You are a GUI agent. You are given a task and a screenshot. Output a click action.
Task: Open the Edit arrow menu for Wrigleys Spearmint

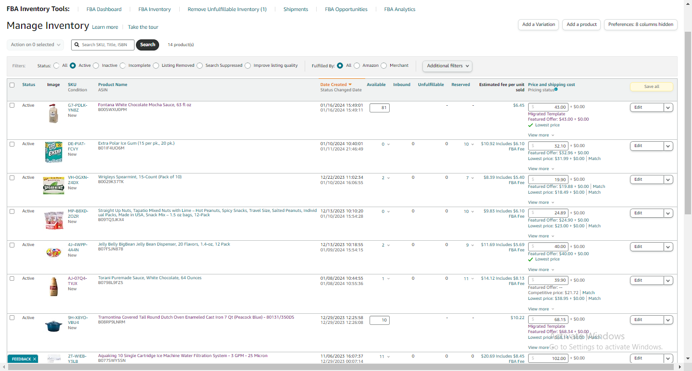[668, 179]
